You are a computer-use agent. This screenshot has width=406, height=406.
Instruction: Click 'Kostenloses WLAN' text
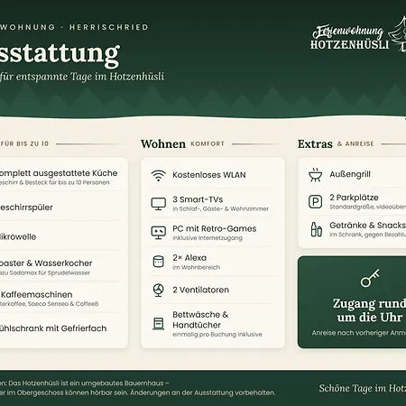click(209, 175)
